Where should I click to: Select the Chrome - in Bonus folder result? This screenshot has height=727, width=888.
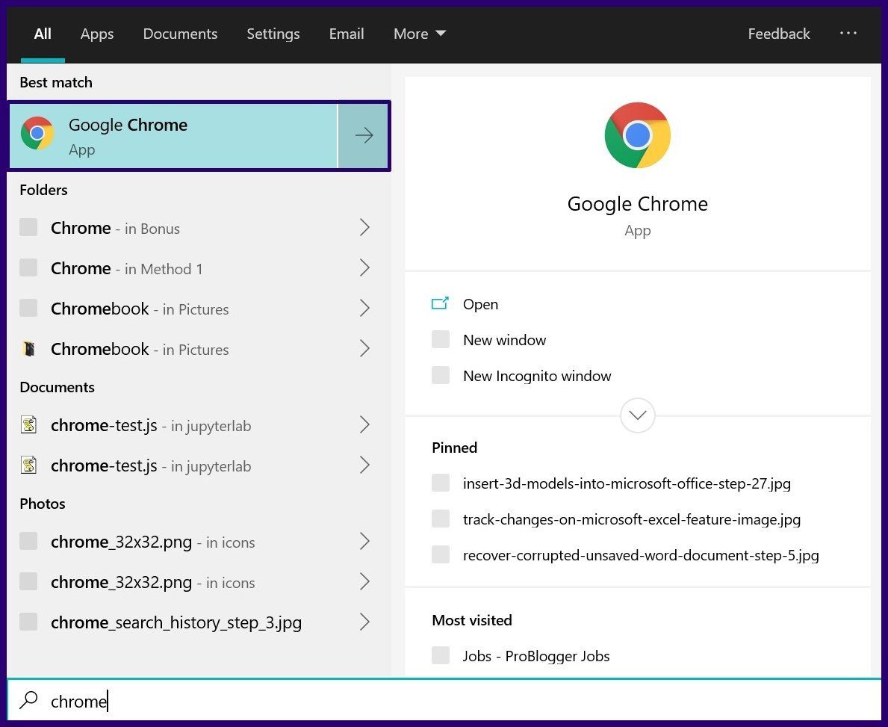pos(199,228)
